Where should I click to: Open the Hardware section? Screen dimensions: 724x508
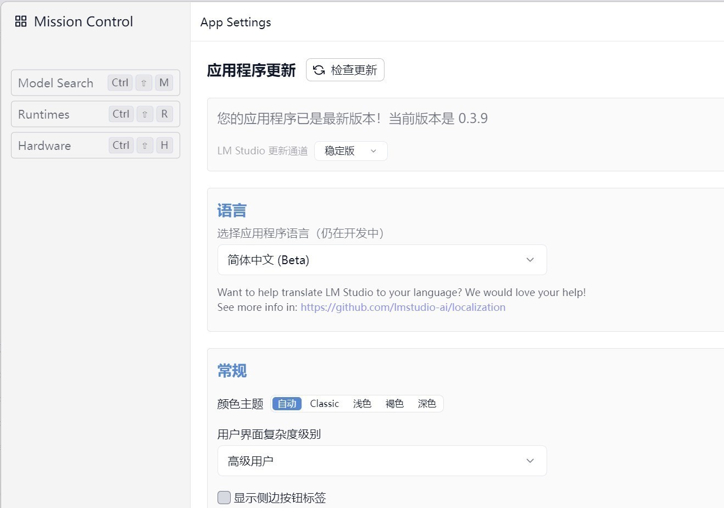tap(44, 146)
